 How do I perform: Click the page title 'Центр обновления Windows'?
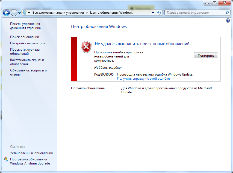coord(99,27)
